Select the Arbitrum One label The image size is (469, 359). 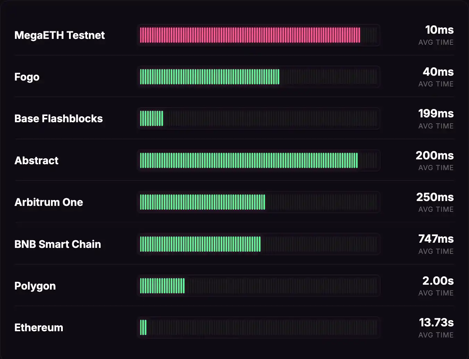point(49,202)
